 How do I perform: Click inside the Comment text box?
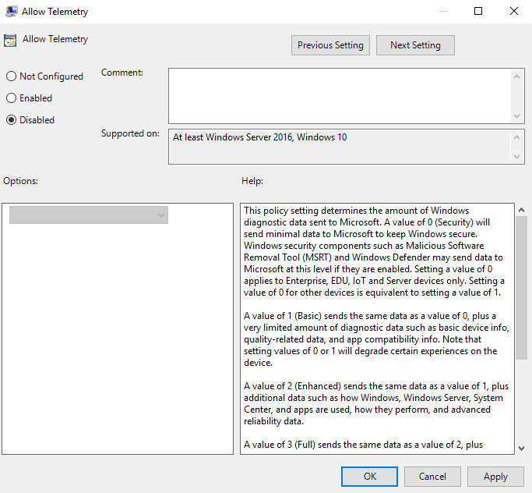click(x=340, y=96)
